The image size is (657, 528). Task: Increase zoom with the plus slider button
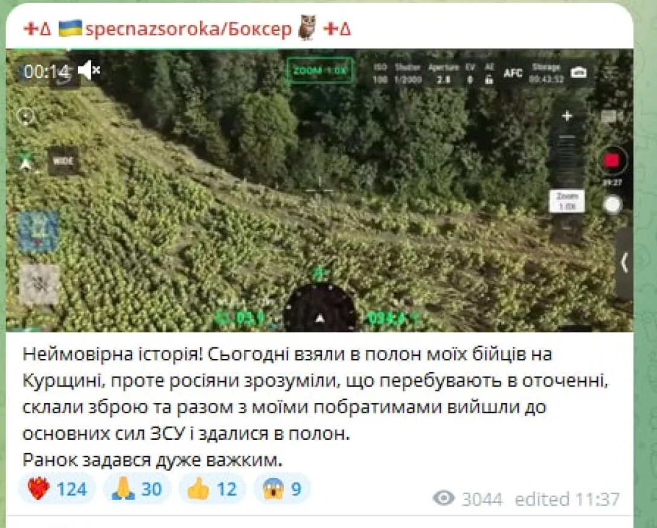pyautogui.click(x=567, y=115)
